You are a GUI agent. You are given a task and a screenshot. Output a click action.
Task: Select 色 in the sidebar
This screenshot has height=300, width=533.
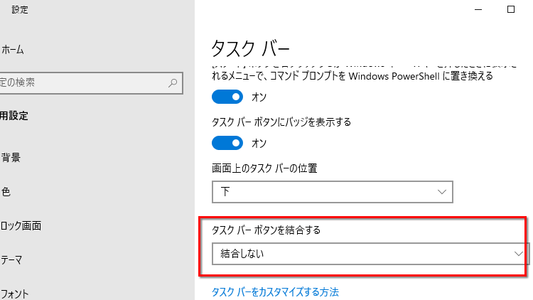6,192
